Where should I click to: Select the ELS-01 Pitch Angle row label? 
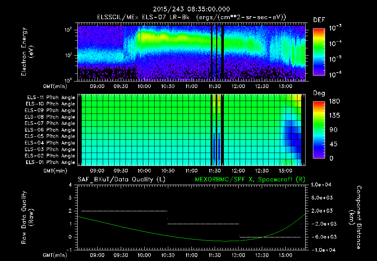50,162
